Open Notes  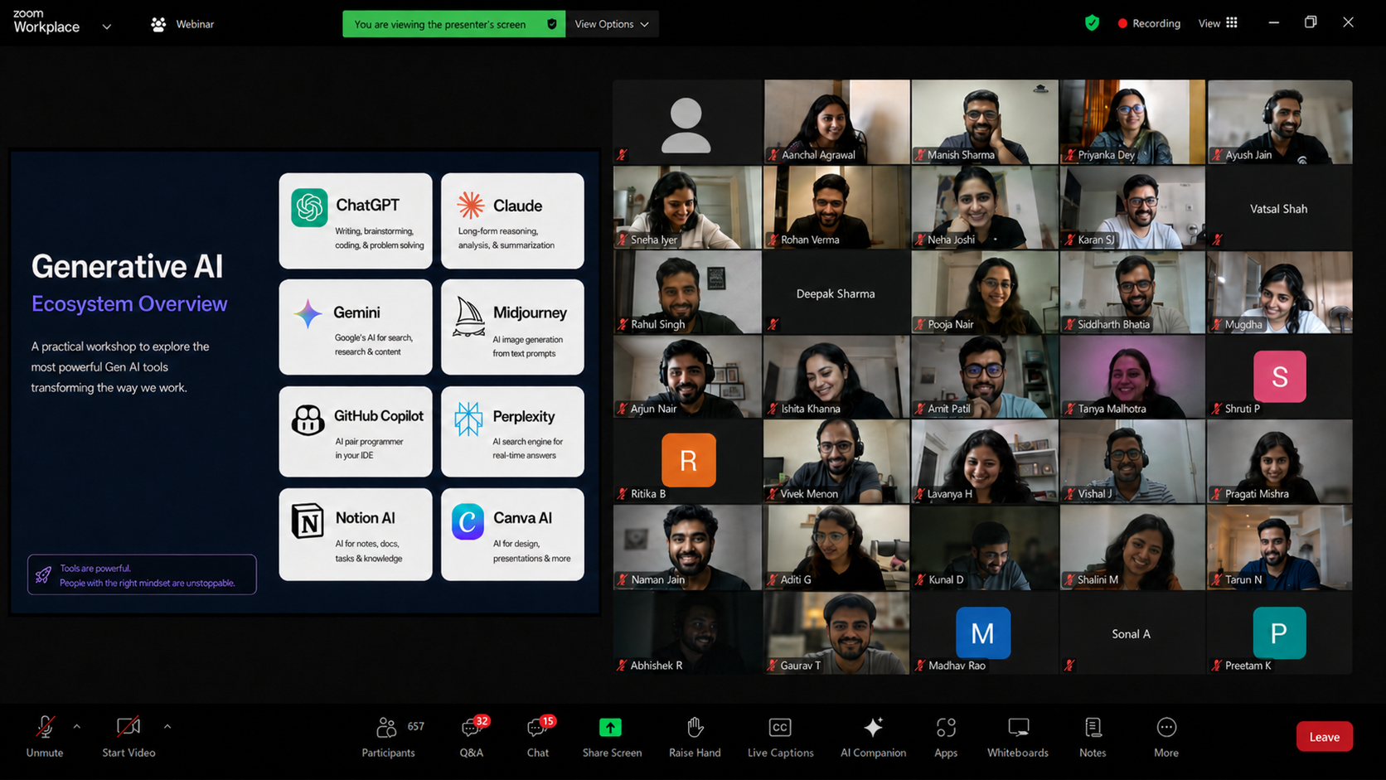click(1093, 736)
